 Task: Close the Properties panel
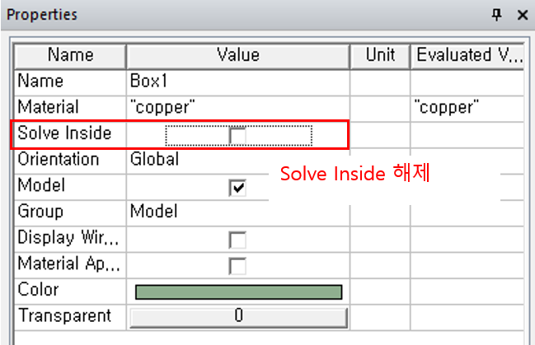pos(522,15)
